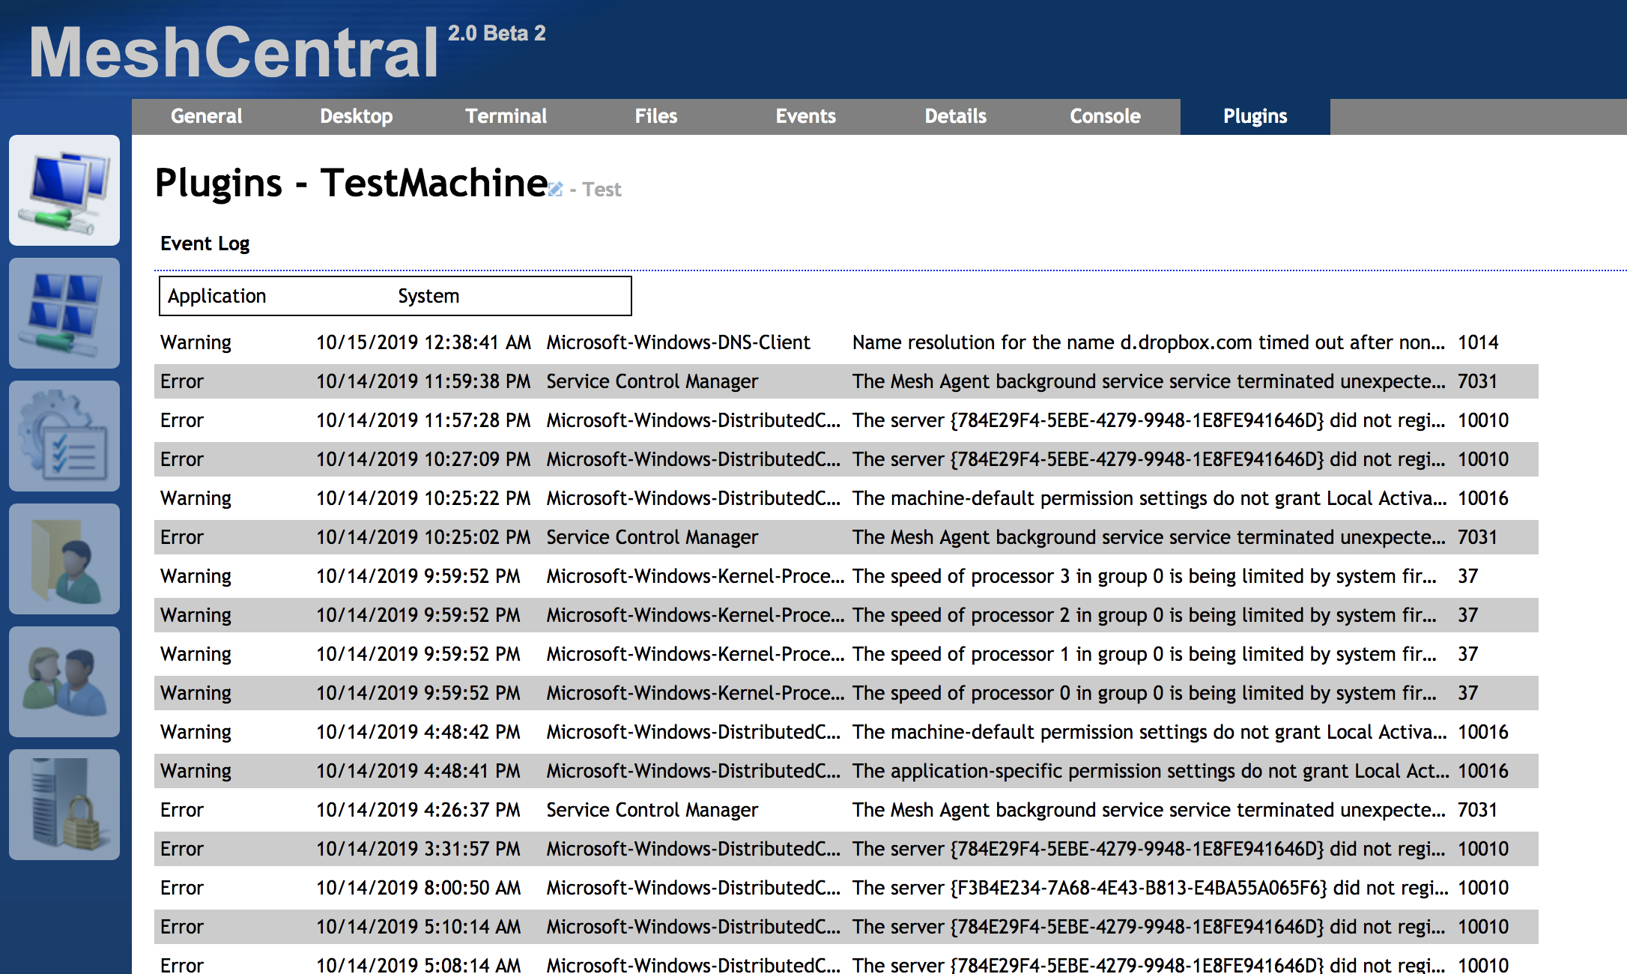Select the error row at 3:31:57 PM
Image resolution: width=1627 pixels, height=974 pixels.
(846, 849)
